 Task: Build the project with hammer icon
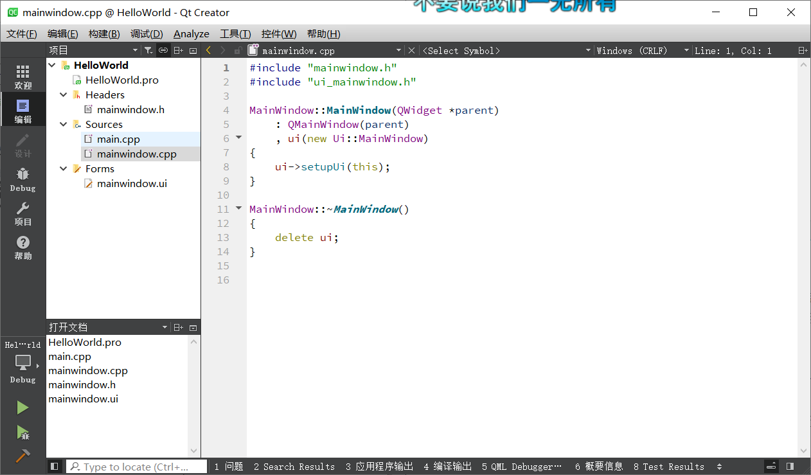tap(22, 455)
